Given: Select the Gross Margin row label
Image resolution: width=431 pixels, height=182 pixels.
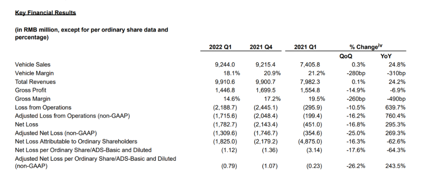Looking at the screenshot, I should pyautogui.click(x=32, y=99).
